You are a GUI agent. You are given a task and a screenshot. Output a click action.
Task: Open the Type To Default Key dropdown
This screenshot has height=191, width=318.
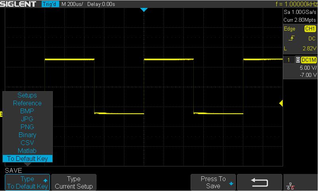pos(27,182)
